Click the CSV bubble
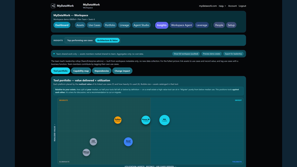This screenshot has width=297, height=167. click(93, 142)
